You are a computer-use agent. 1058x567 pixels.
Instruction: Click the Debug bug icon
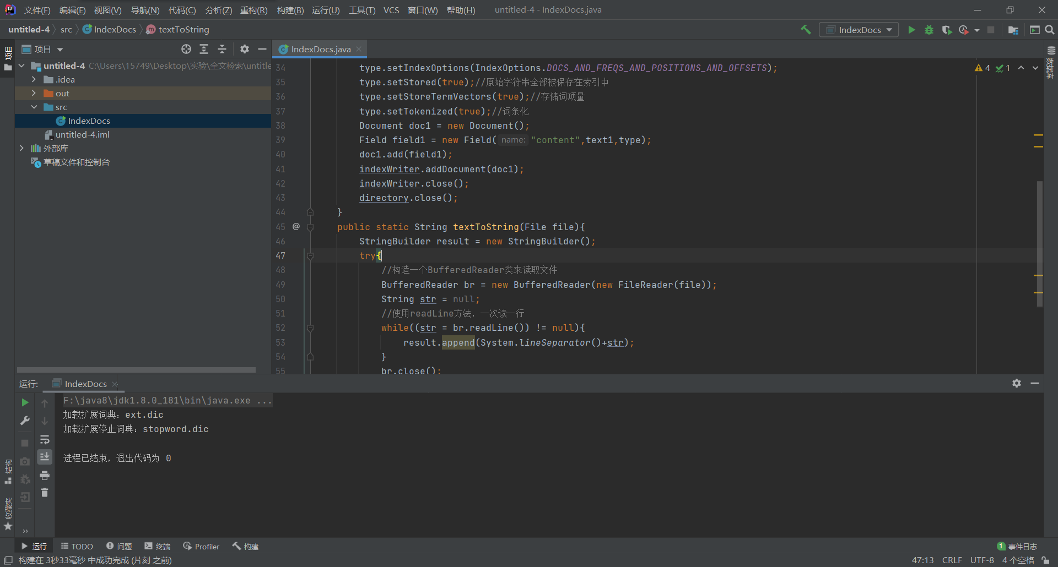929,30
